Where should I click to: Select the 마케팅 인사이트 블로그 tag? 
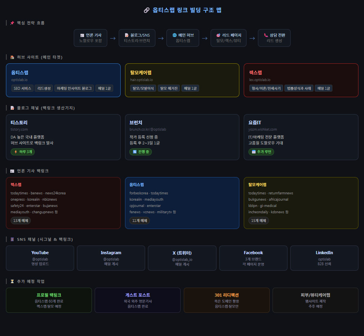(74, 89)
